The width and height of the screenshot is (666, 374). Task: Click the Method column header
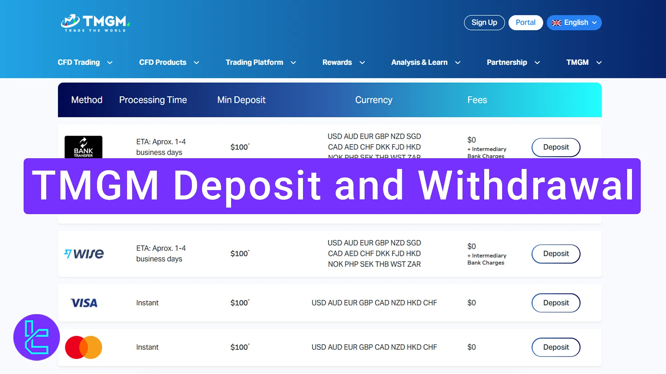pos(87,100)
